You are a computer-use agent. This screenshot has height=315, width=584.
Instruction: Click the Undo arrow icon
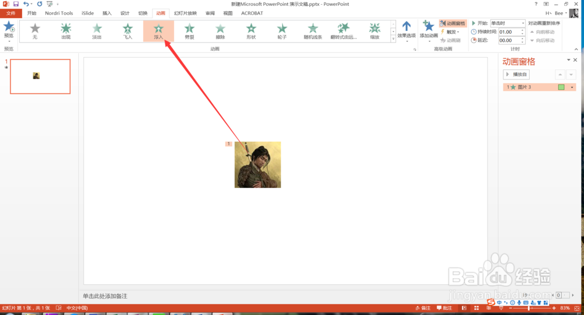coord(26,3)
